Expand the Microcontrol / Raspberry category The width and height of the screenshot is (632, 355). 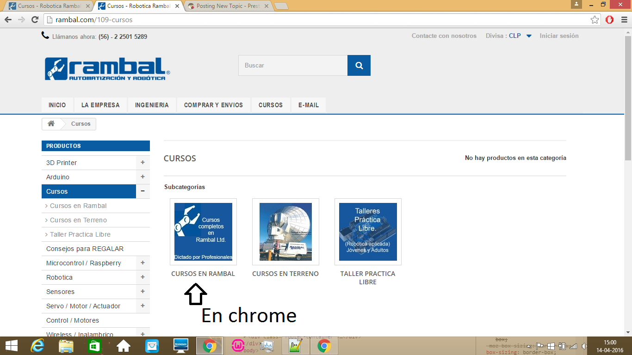click(x=143, y=263)
